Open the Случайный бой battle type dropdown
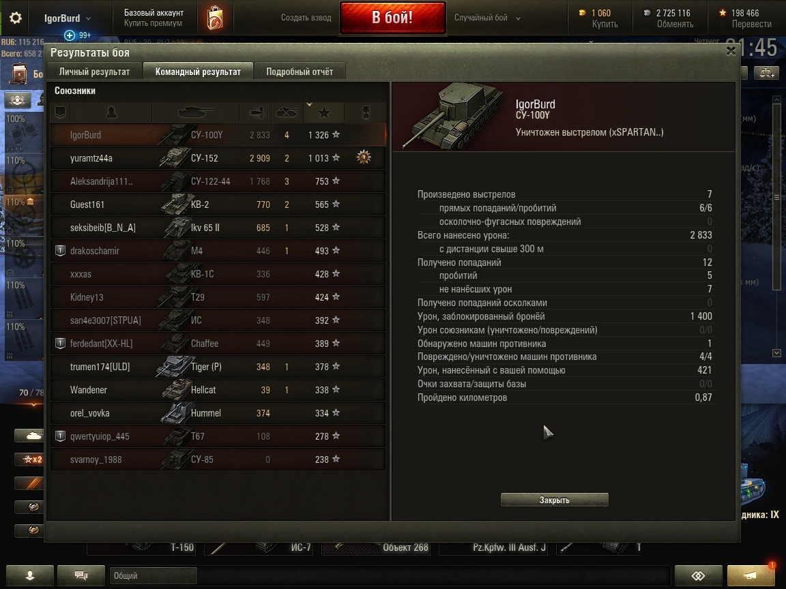 tap(487, 18)
